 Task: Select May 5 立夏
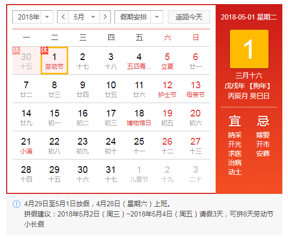[167, 61]
